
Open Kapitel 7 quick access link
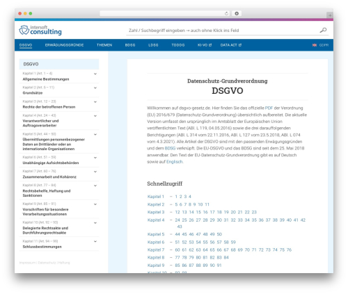[x=156, y=250]
